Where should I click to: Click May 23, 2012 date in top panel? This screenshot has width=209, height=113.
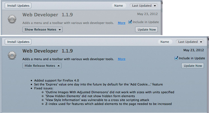(x=147, y=14)
